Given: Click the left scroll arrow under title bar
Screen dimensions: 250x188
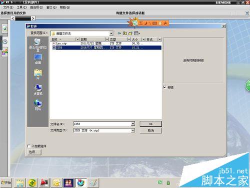Looking at the screenshot, I should tap(13, 18).
